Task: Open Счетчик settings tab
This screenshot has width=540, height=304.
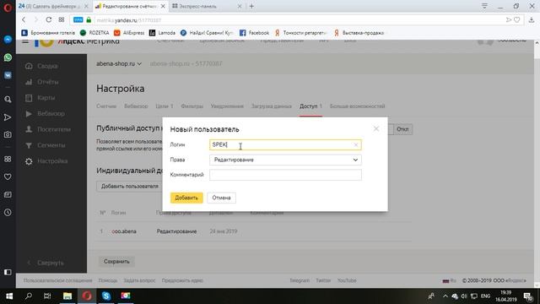Action: pyautogui.click(x=106, y=106)
